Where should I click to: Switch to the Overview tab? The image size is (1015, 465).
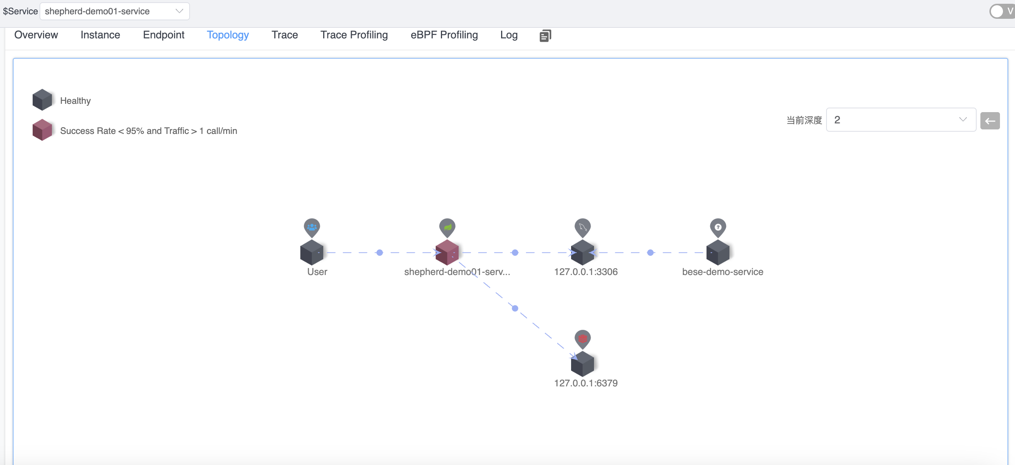pos(36,35)
